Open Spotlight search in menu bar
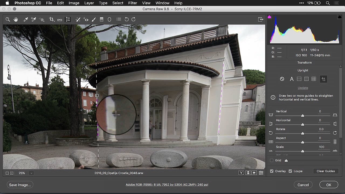This screenshot has width=345, height=194. click(x=328, y=3)
